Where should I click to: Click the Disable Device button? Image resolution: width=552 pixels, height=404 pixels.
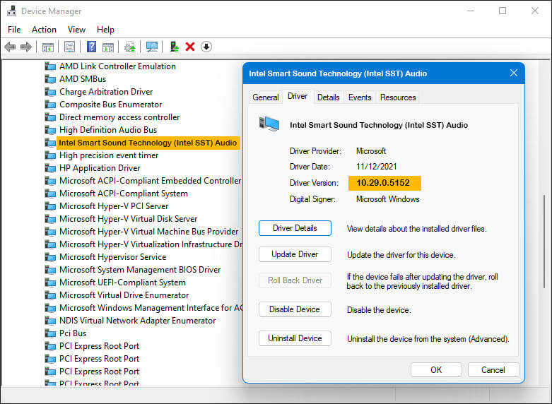tap(295, 309)
